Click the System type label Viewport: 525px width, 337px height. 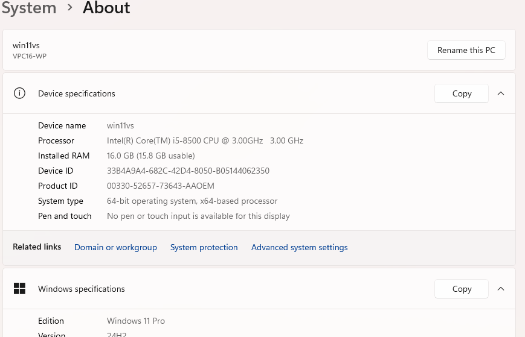(x=60, y=201)
